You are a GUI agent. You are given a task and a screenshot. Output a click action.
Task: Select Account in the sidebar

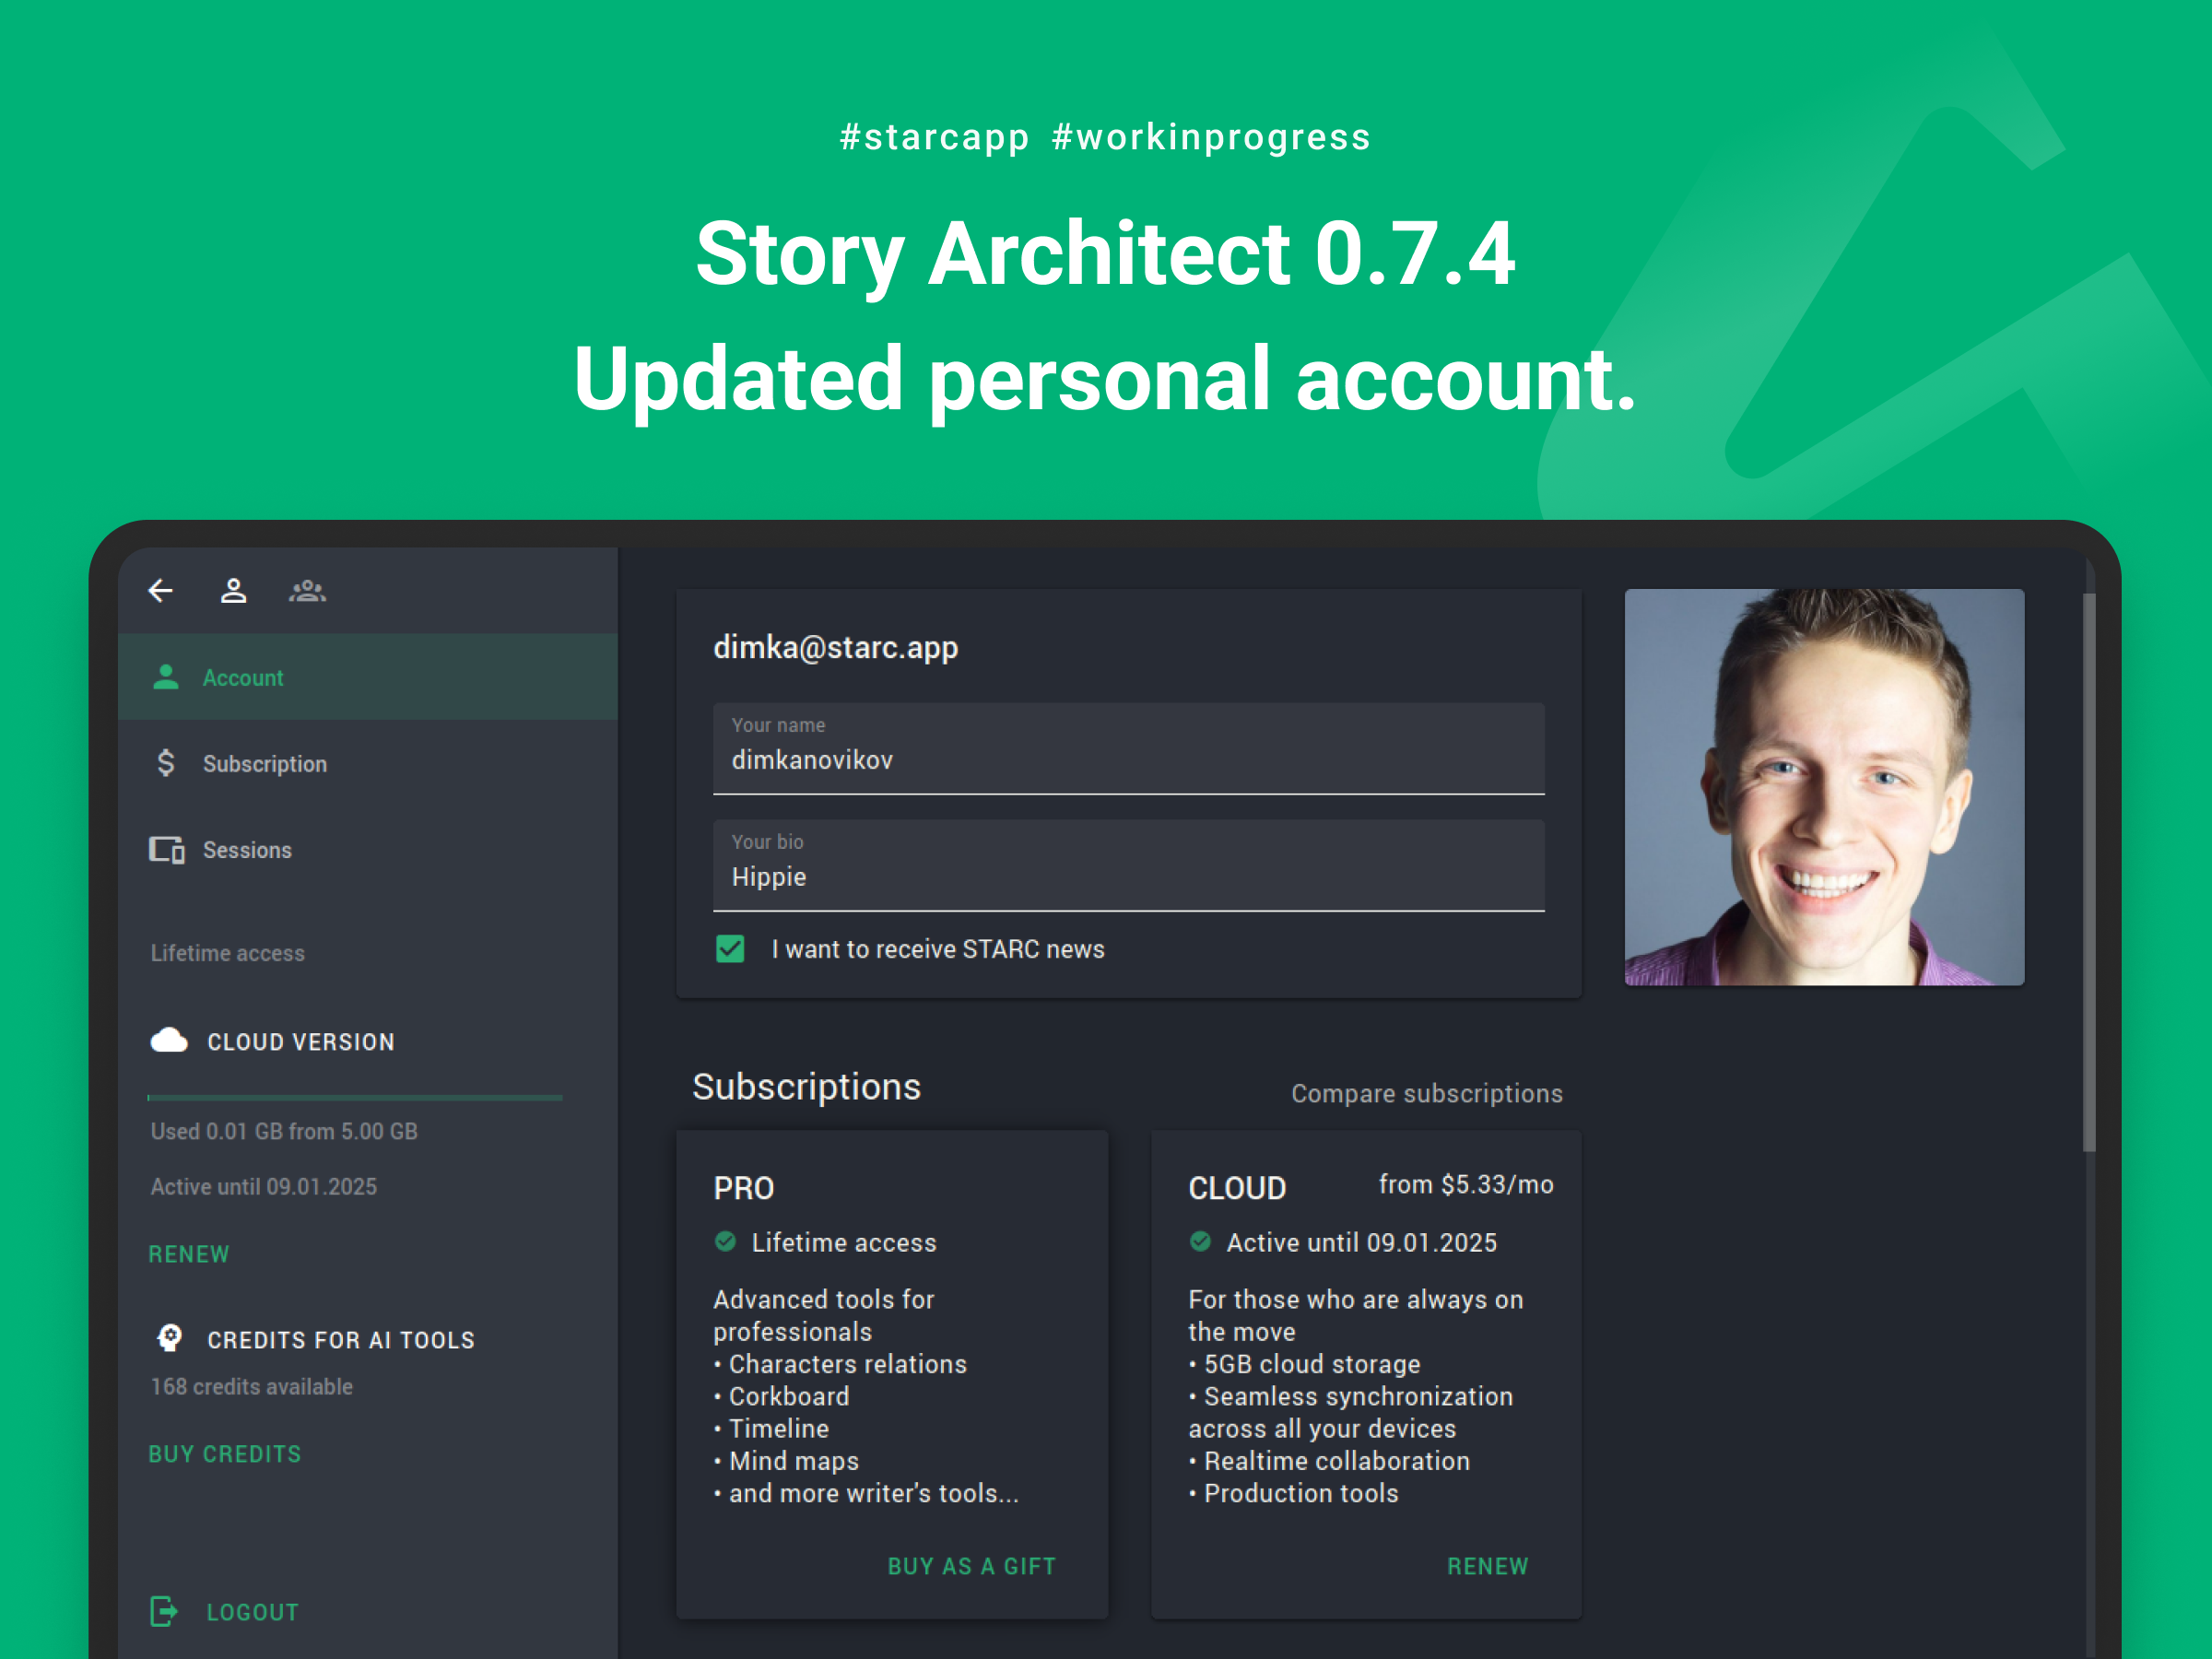point(243,678)
